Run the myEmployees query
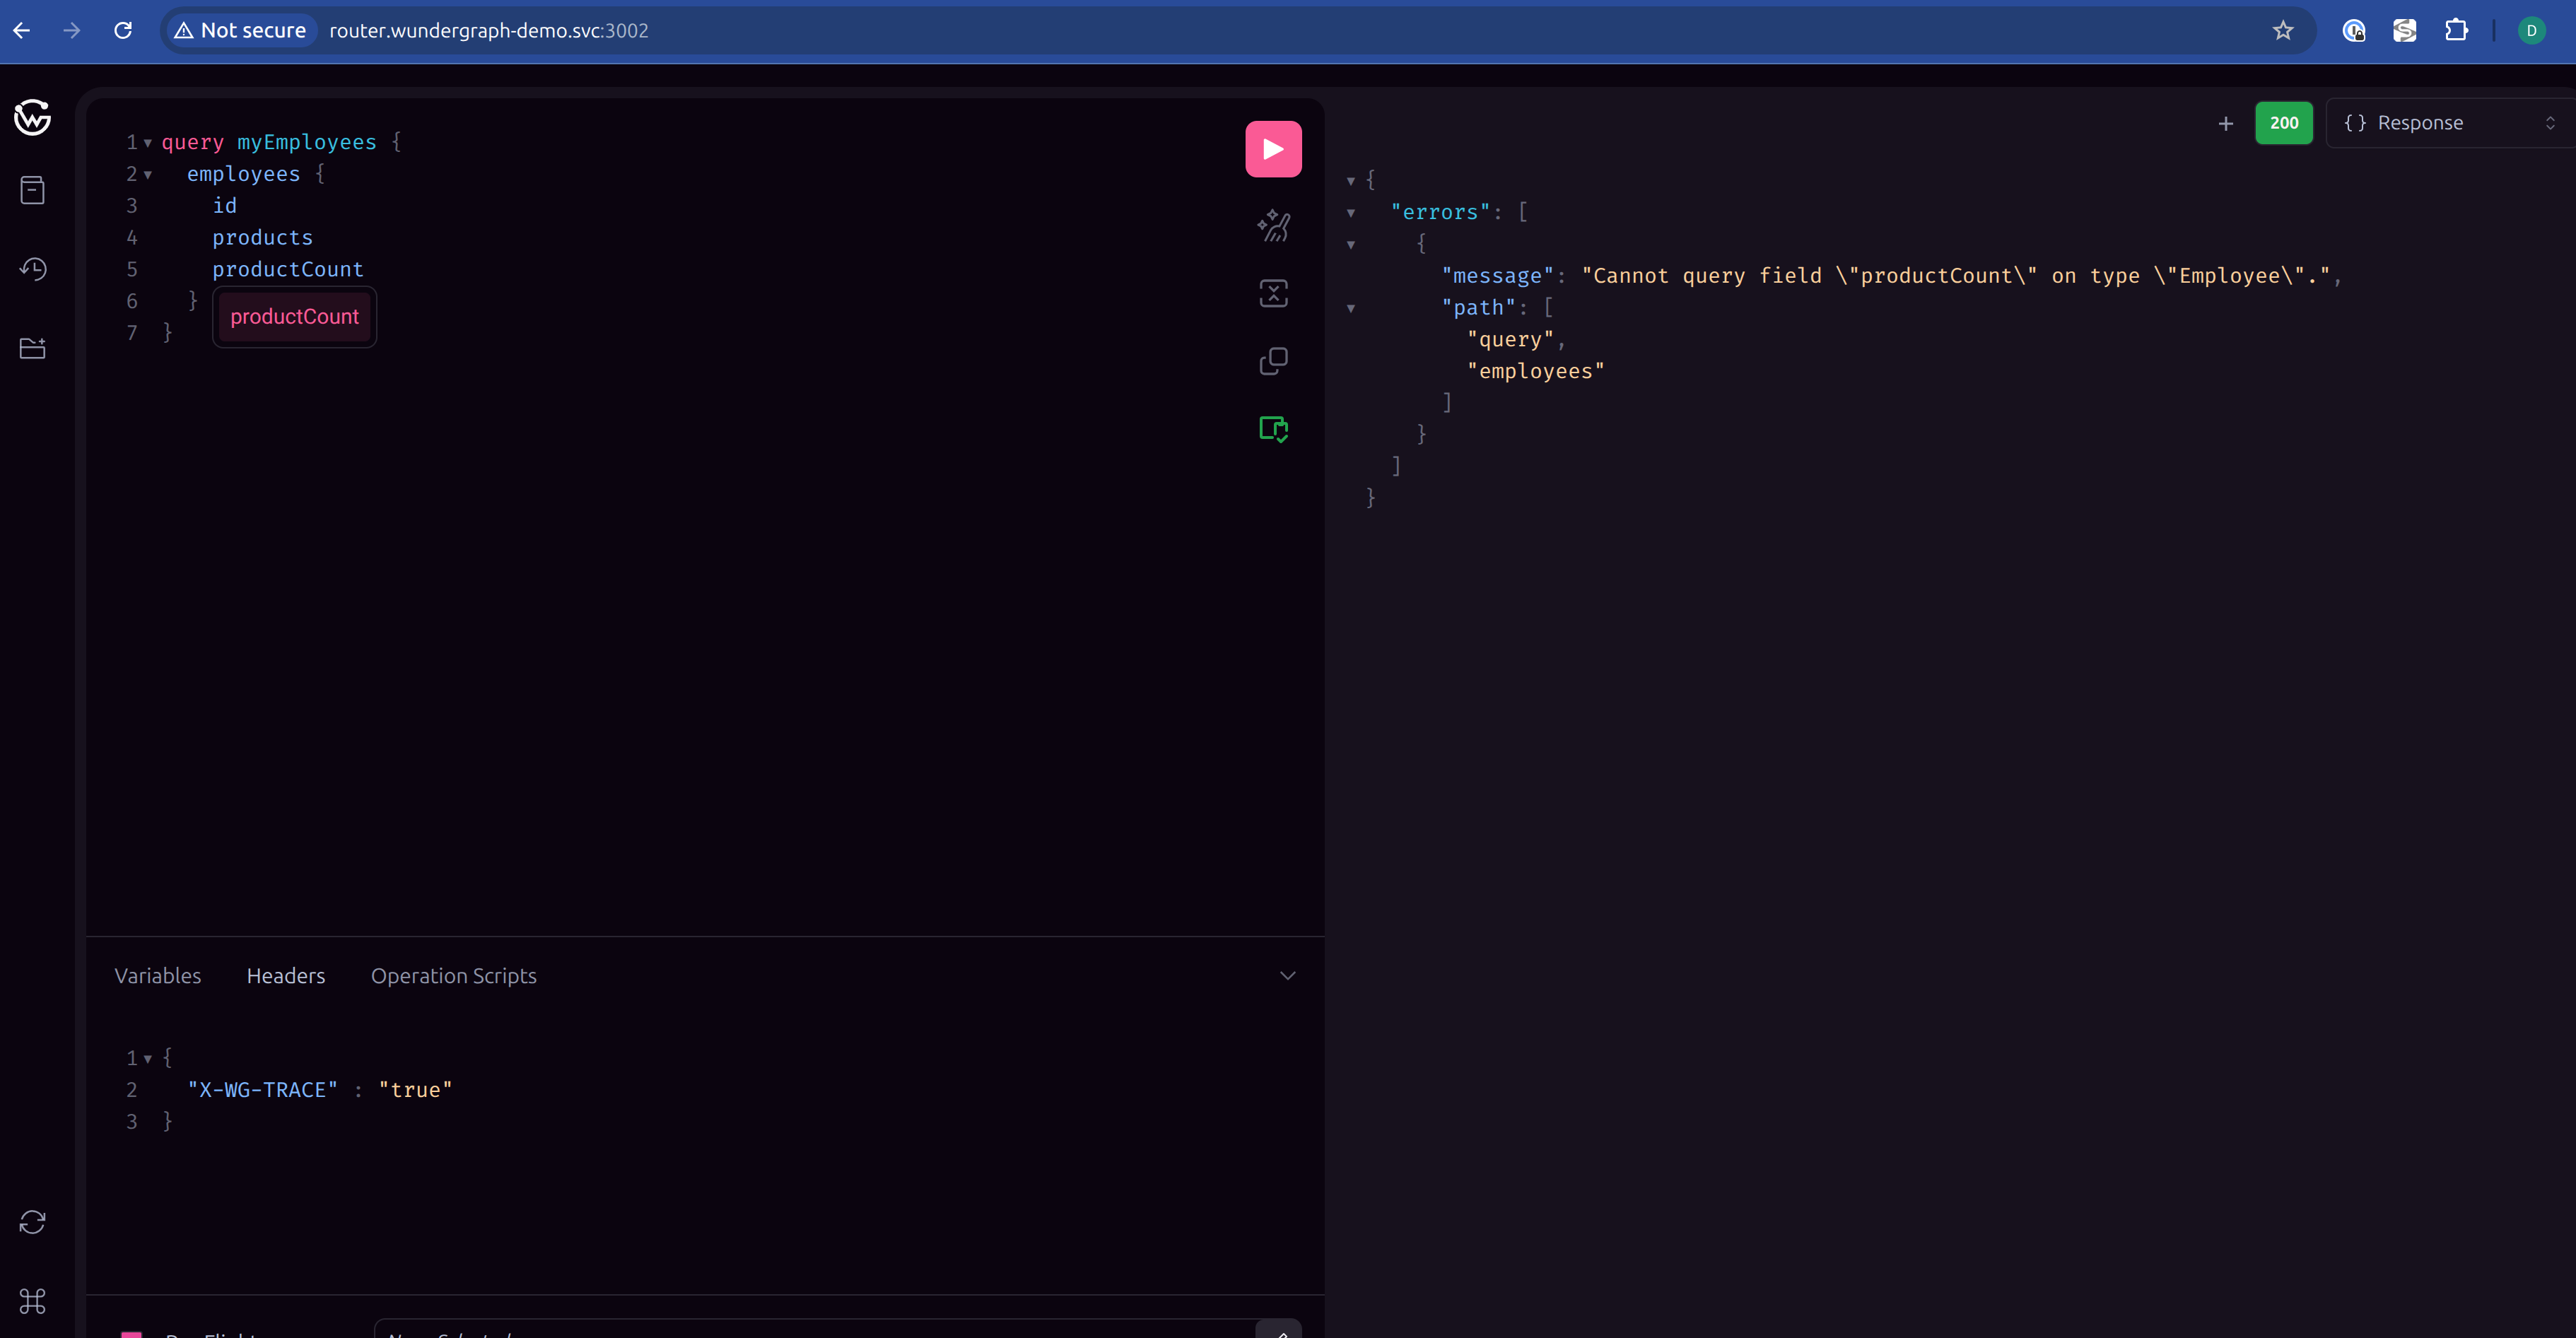Viewport: 2576px width, 1338px height. 1272,149
